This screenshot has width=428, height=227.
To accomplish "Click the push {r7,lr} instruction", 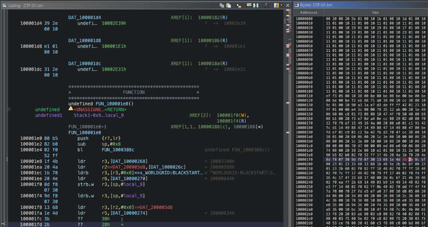I will 99,138.
